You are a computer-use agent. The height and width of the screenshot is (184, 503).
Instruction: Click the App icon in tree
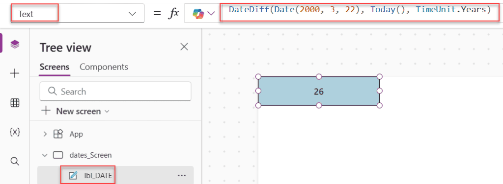click(58, 134)
